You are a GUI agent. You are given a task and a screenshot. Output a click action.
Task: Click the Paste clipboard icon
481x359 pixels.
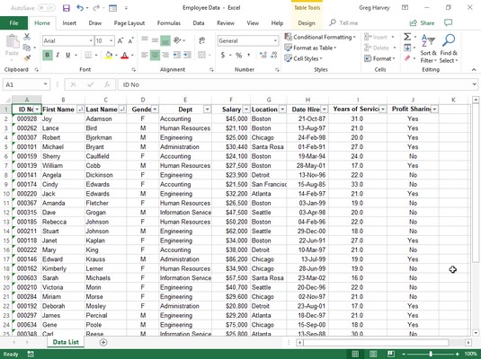tap(13, 41)
